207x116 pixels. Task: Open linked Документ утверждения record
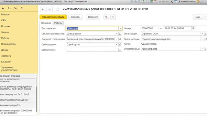[x=120, y=39]
